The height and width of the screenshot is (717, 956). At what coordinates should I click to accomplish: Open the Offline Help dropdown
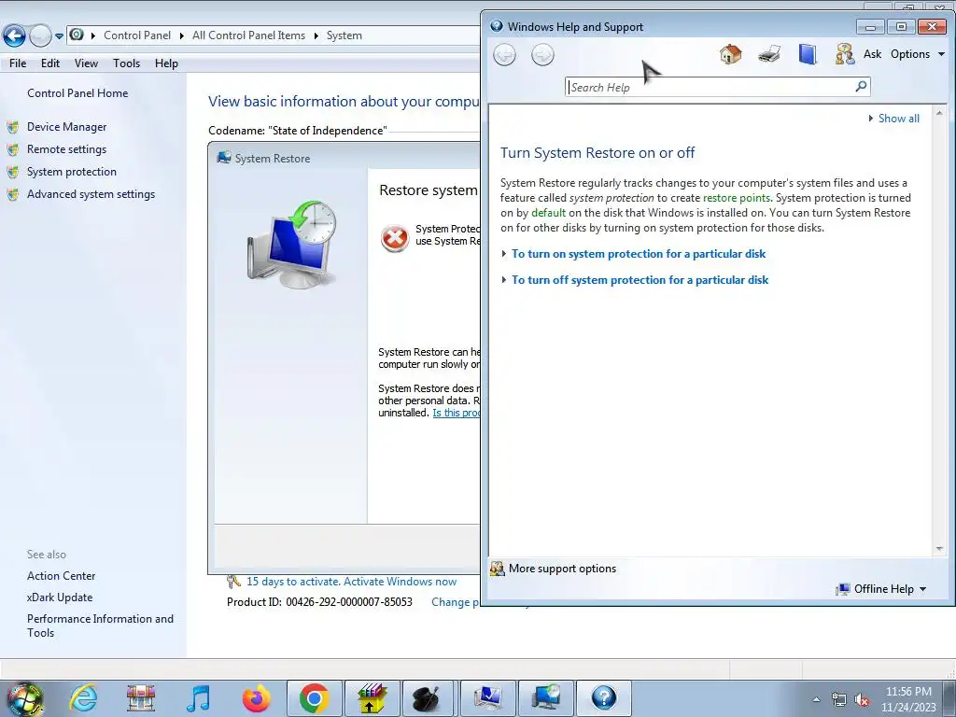[x=881, y=589]
